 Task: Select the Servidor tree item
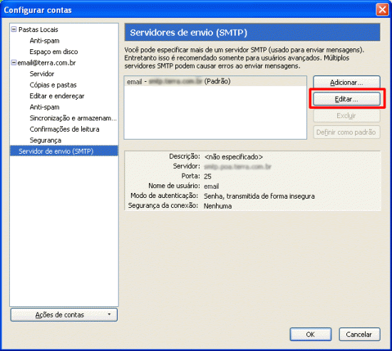pos(42,74)
